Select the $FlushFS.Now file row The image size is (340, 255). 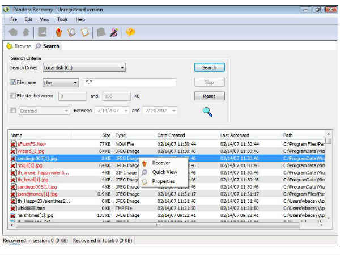tap(167, 144)
